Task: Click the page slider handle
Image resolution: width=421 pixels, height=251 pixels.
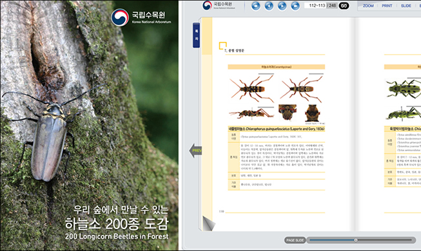Action: coord(356,240)
